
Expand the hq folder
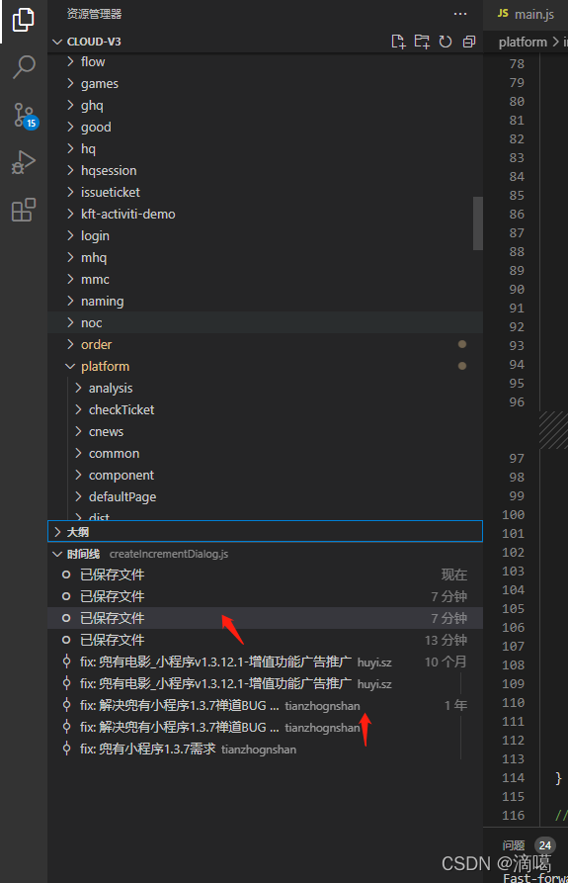70,148
